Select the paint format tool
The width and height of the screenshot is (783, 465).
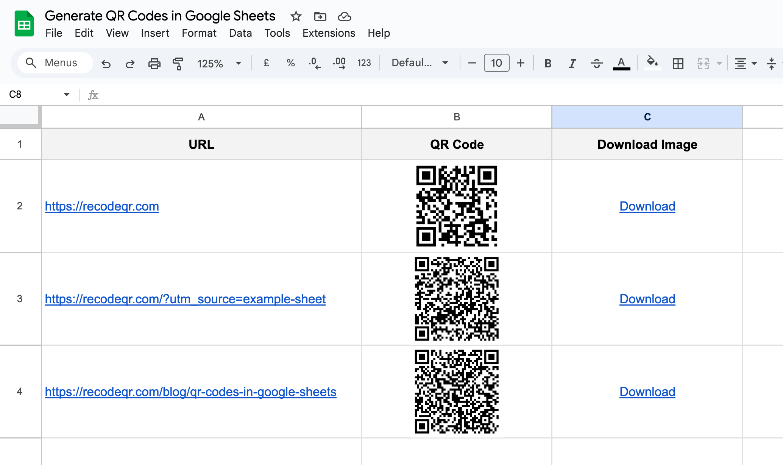(178, 63)
